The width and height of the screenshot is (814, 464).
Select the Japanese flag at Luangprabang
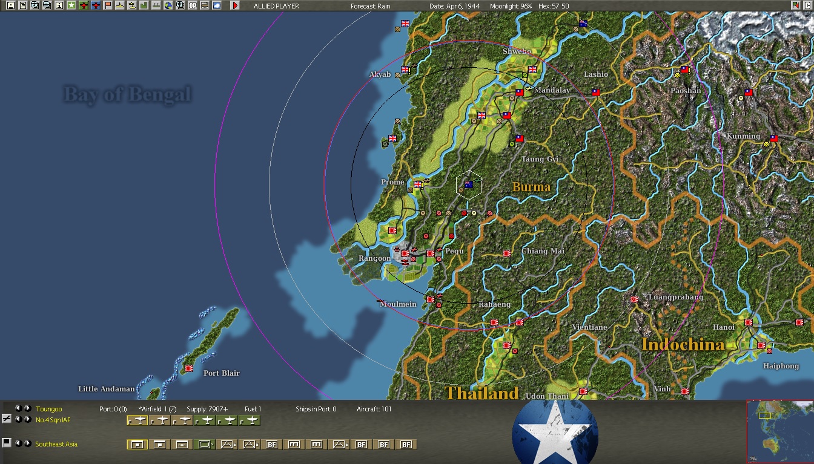[x=634, y=299]
